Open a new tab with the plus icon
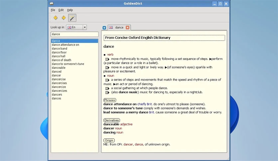Screen dimensions: 278x161 pyautogui.click(x=104, y=28)
